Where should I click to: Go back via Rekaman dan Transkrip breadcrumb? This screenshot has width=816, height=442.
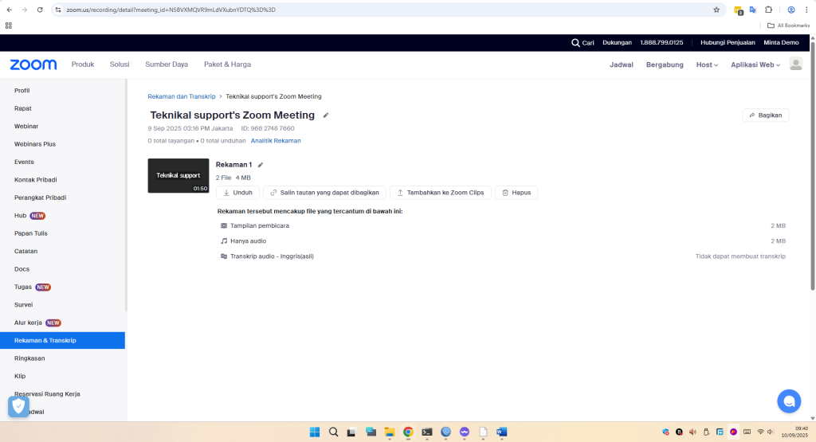tap(181, 96)
